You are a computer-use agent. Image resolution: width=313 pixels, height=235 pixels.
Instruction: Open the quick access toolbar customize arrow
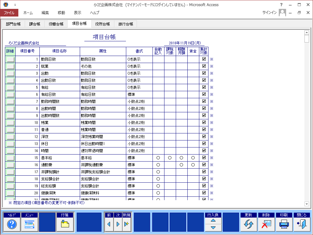(x=15, y=5)
